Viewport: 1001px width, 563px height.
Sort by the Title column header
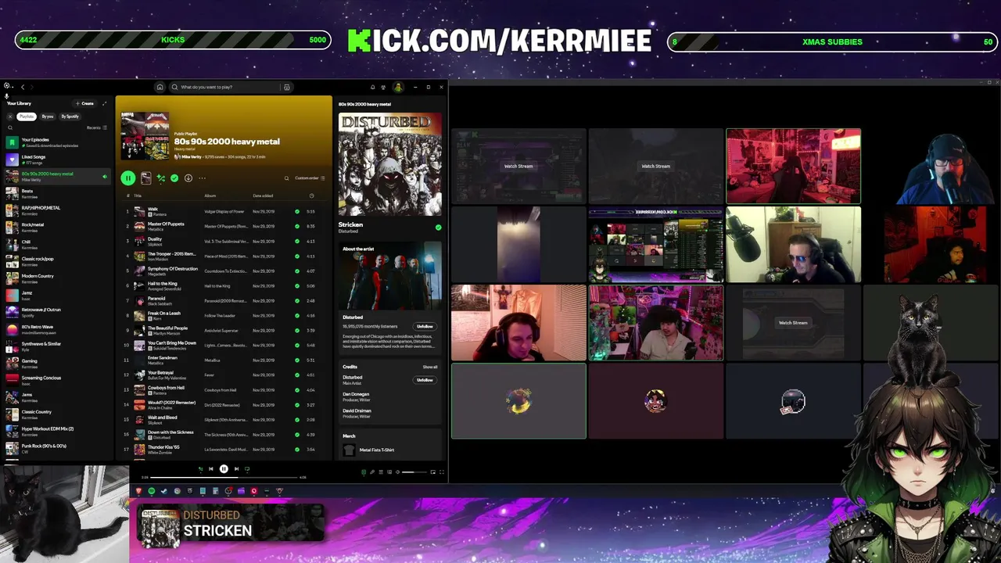pyautogui.click(x=138, y=195)
